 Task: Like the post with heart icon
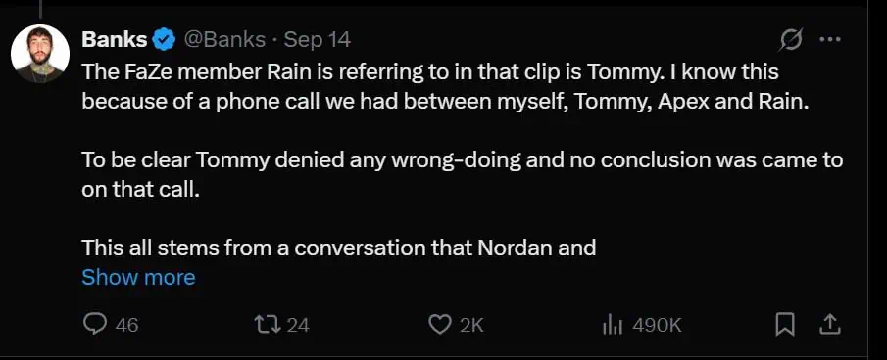click(439, 324)
